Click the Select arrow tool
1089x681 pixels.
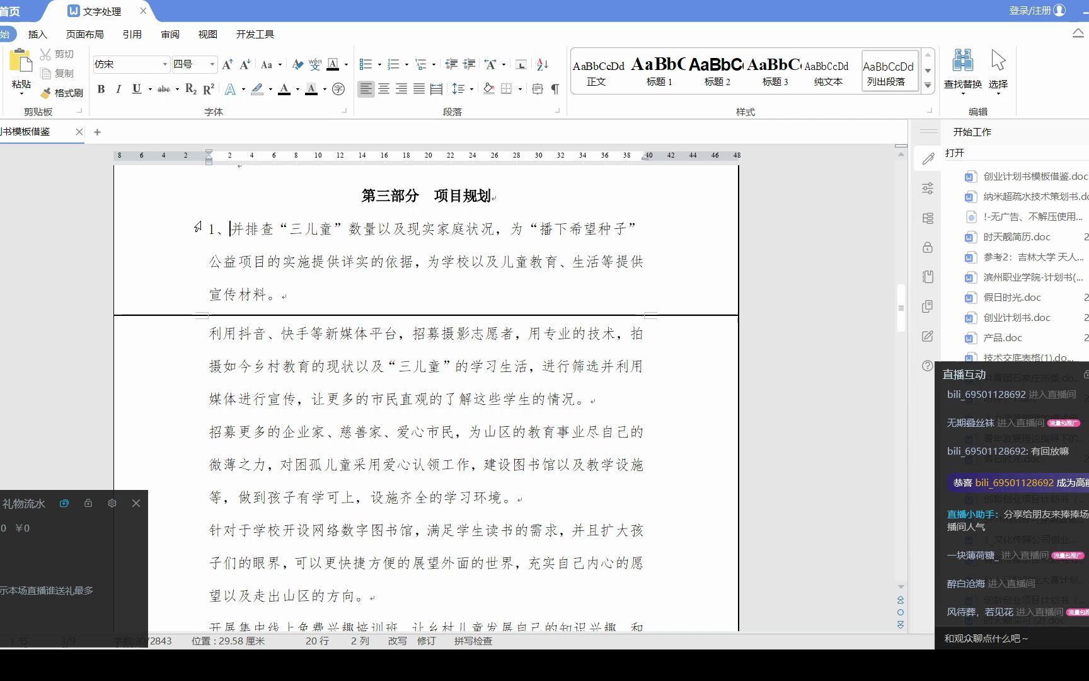click(998, 61)
